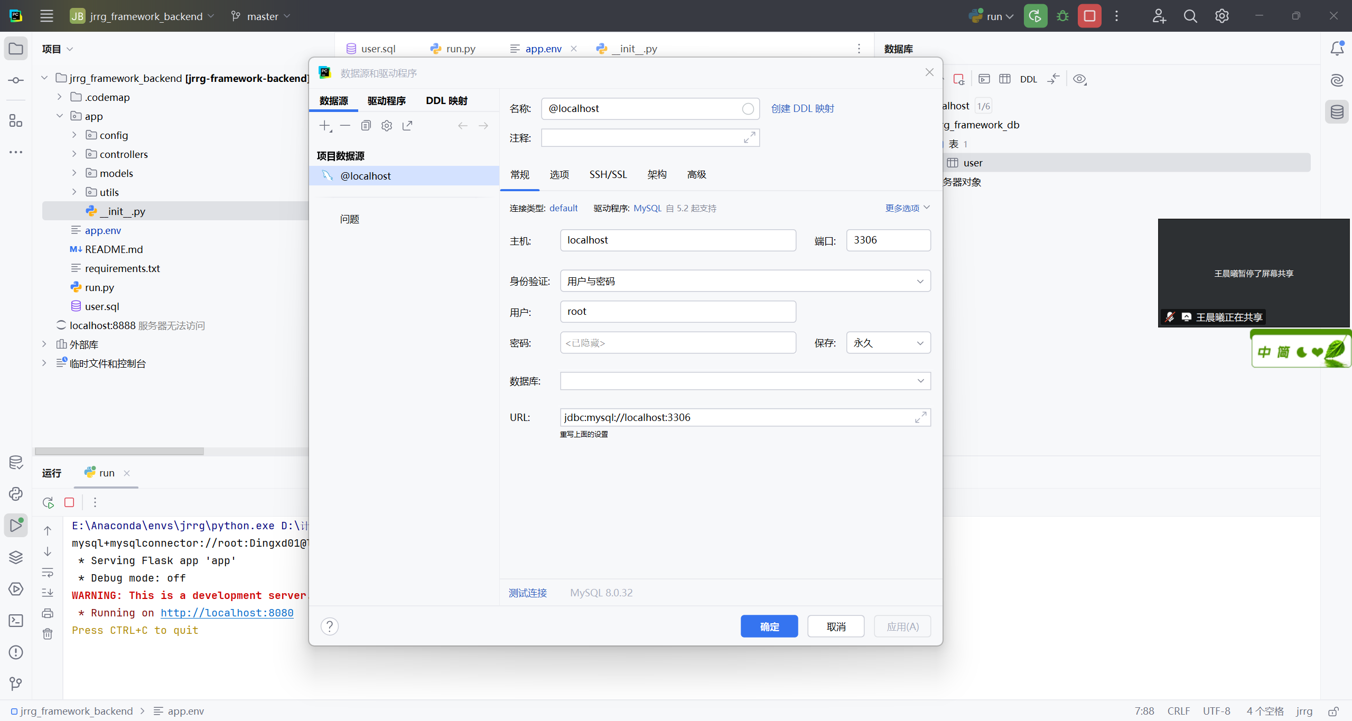Click the blue confirm button

[x=769, y=626]
